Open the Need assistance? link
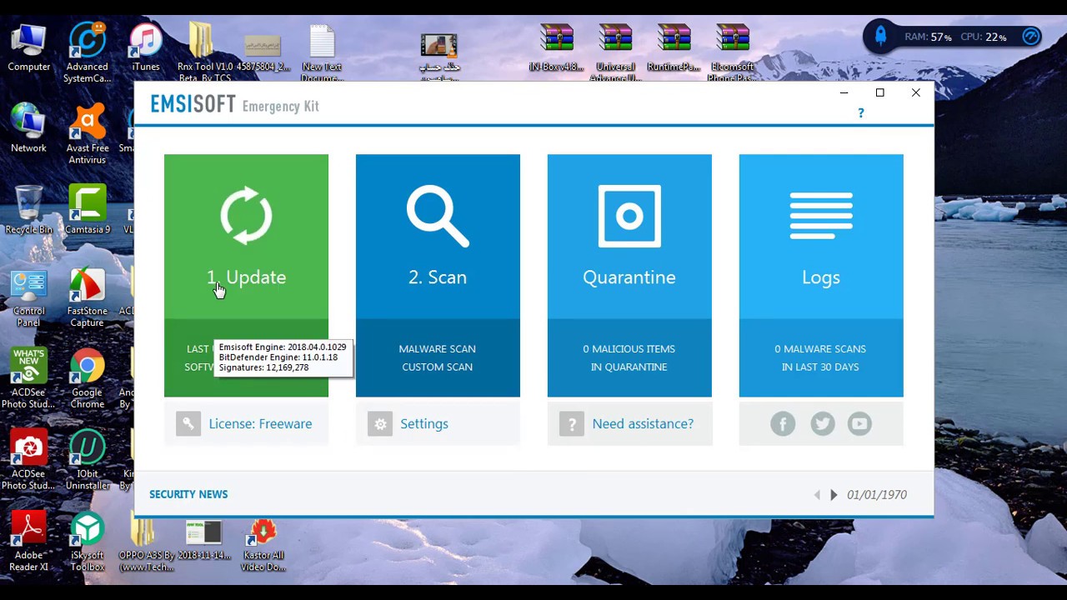Viewport: 1067px width, 600px height. pyautogui.click(x=643, y=424)
